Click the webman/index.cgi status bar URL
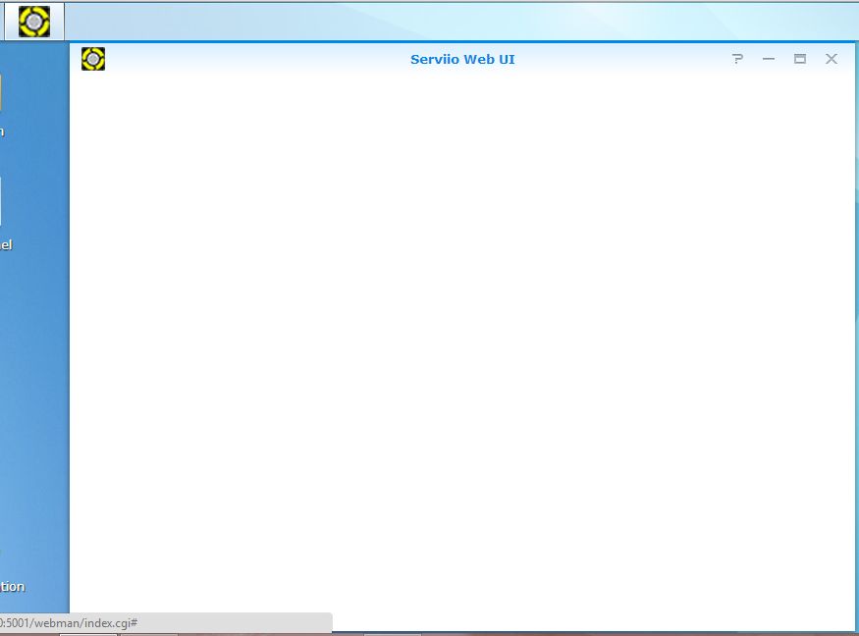Screen dimensions: 859x636 click(69, 623)
